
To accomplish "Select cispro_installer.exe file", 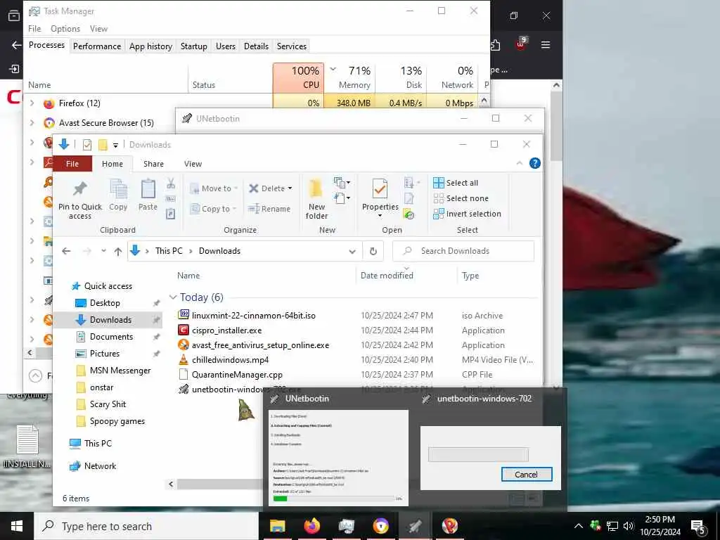I will click(227, 330).
